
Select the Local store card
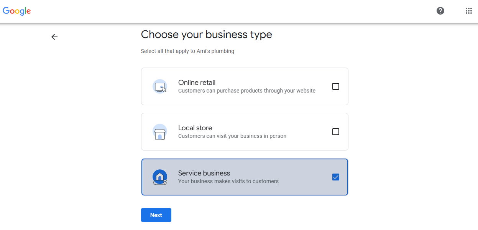(x=245, y=132)
